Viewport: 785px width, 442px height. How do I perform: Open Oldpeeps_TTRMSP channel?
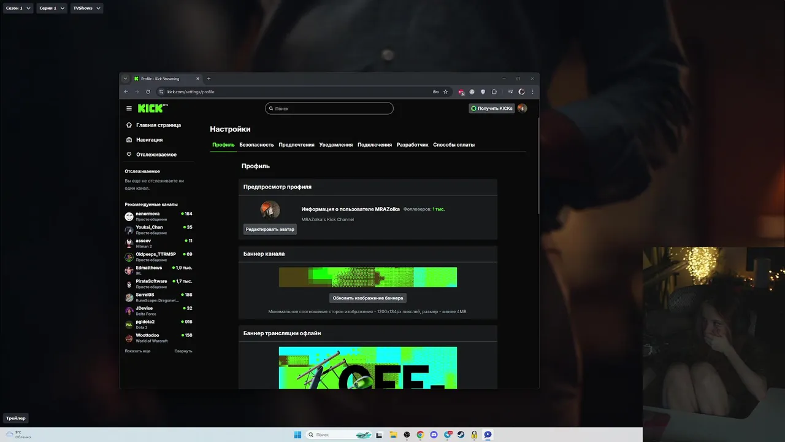[159, 257]
